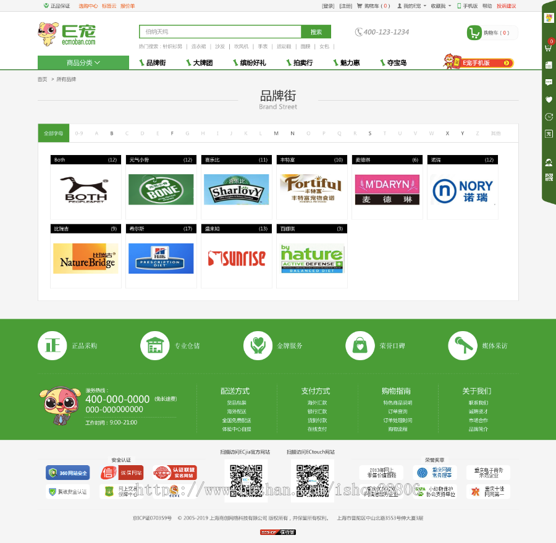Click the 媒体采访 microphone icon
This screenshot has width=556, height=543.
coord(462,345)
